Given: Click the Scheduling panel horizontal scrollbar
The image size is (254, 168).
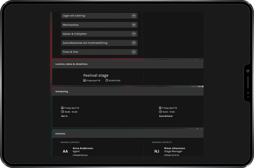Looking at the screenshot, I should (127, 128).
